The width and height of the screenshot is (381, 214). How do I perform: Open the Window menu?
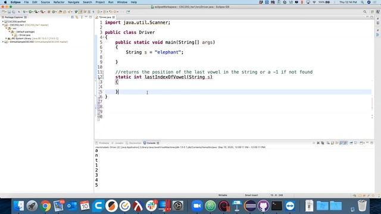[x=122, y=2]
